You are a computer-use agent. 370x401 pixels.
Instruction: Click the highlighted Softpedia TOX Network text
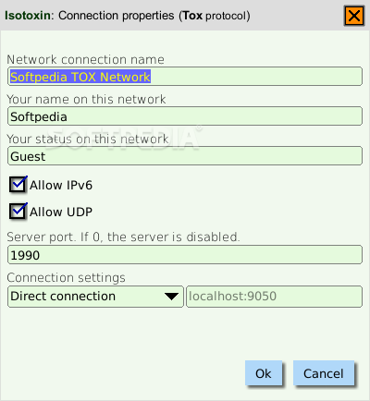(x=80, y=77)
